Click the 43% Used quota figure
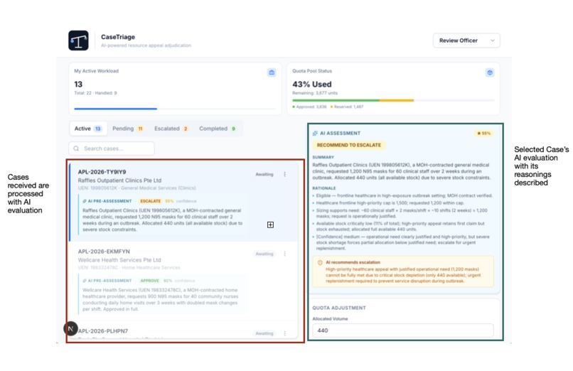Image resolution: width=573 pixels, height=371 pixels. click(x=311, y=85)
